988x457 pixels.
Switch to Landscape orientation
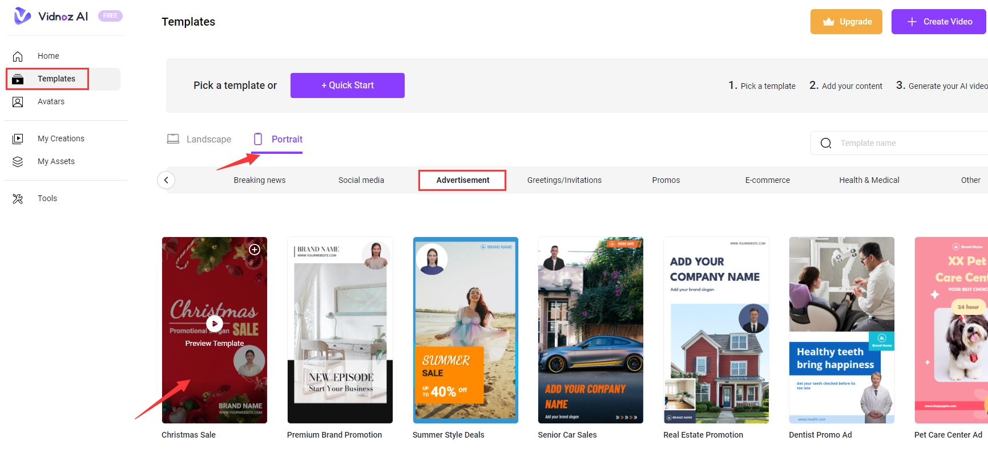click(x=199, y=139)
